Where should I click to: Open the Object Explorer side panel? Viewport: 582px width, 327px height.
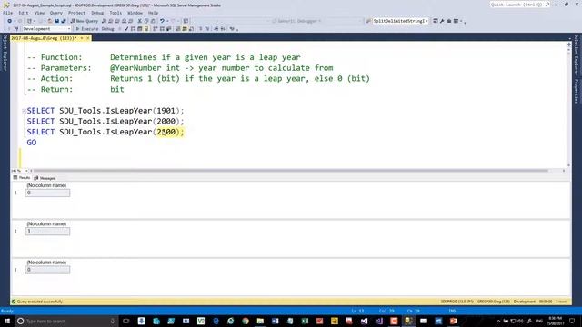click(x=5, y=53)
